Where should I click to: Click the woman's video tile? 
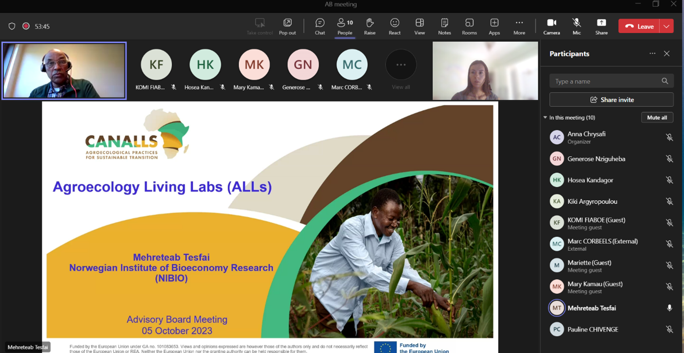pos(485,71)
